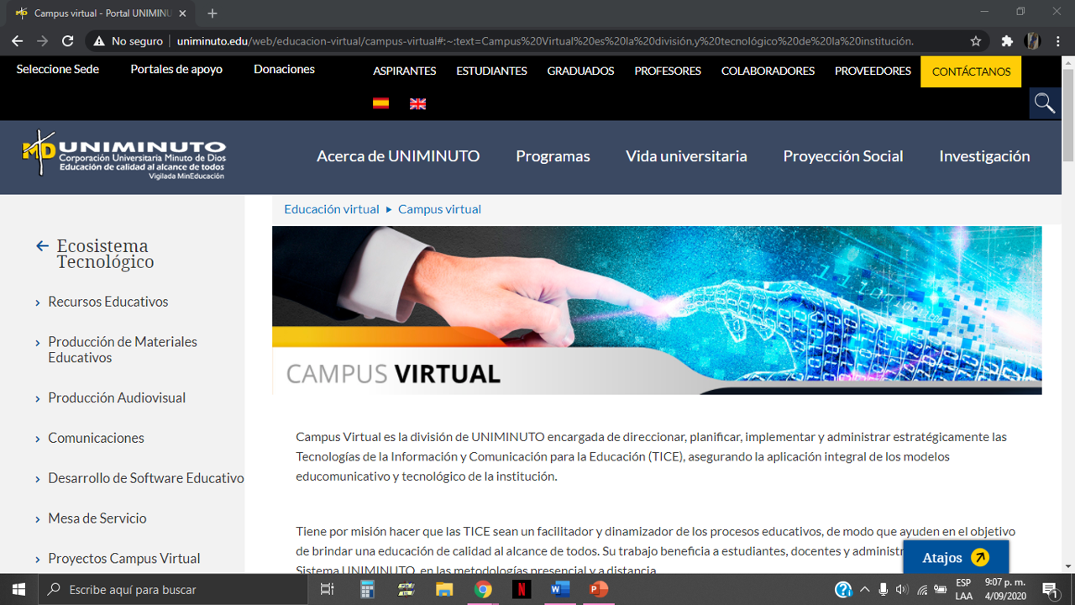The image size is (1075, 605).
Task: Open Mesa de Servicio in the sidebar
Action: tap(97, 518)
